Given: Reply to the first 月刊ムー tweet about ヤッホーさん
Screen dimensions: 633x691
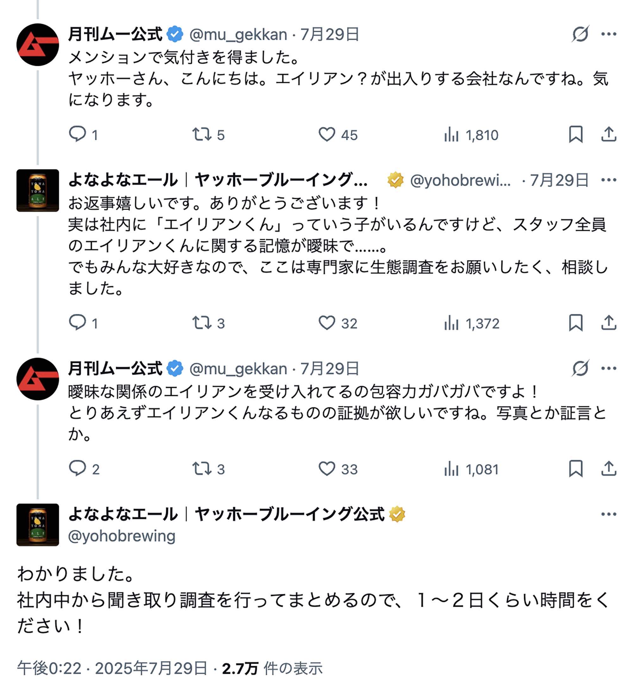Looking at the screenshot, I should [x=78, y=134].
